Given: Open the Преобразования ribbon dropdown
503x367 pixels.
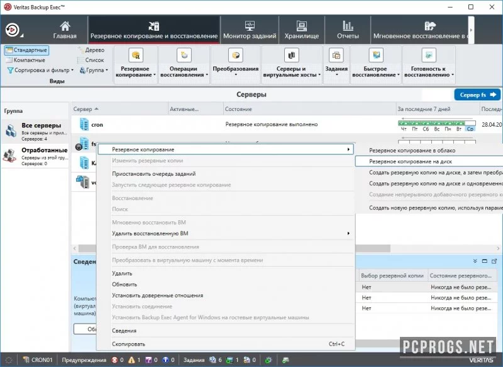Looking at the screenshot, I should click(235, 65).
